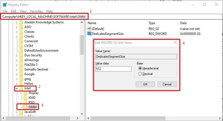Click the Gemalto Sentinel folder icon
The height and width of the screenshot is (121, 223).
pyautogui.click(x=21, y=69)
